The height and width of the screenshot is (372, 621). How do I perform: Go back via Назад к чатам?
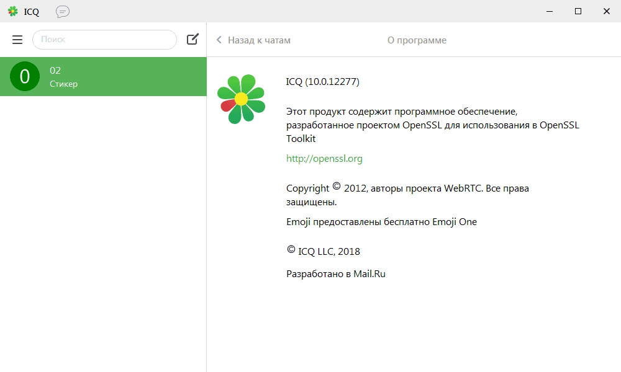click(259, 40)
